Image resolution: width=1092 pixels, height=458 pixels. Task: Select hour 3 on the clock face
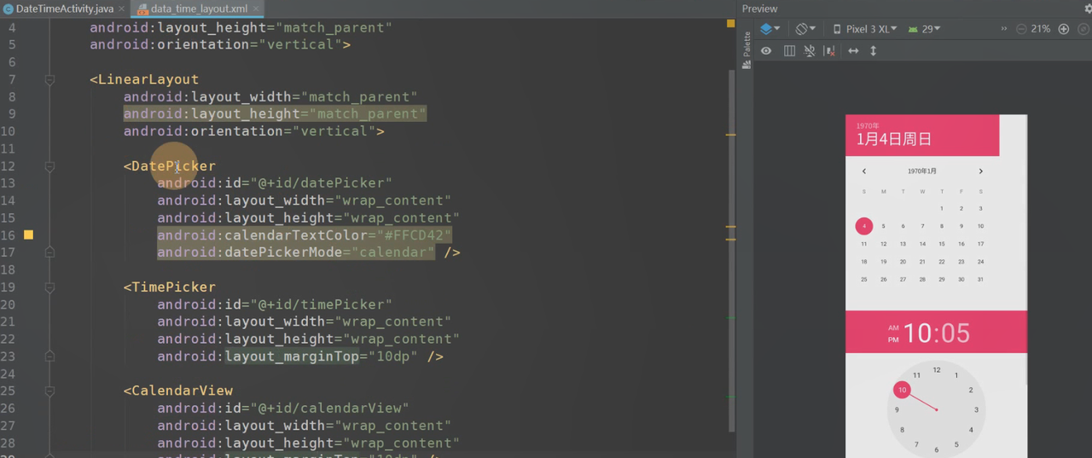(x=976, y=410)
